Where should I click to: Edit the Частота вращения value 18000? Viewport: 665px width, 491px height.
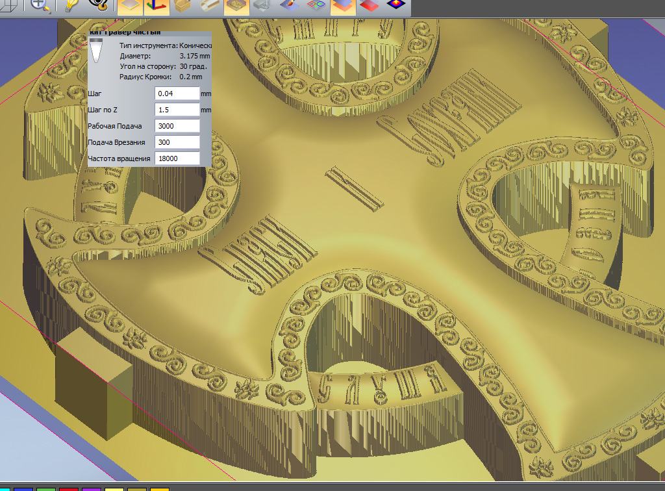coord(177,158)
